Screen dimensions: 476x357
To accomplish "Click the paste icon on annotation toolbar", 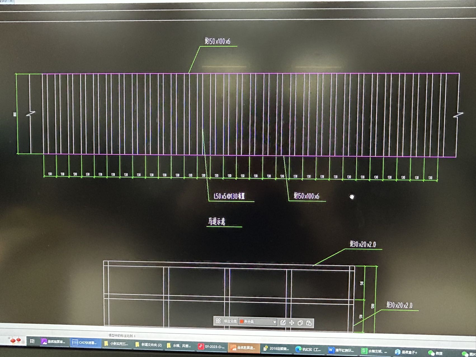I will pos(309,323).
